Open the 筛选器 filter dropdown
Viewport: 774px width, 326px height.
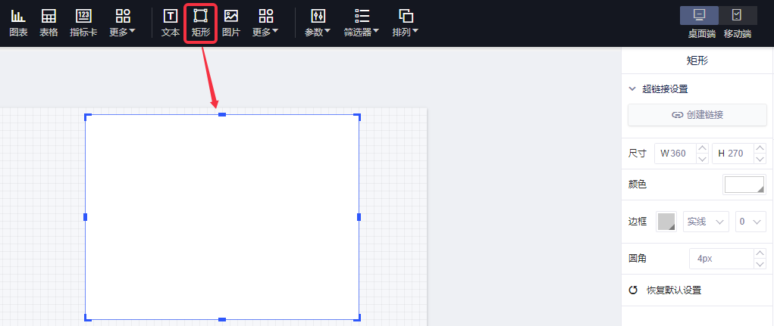pos(362,23)
